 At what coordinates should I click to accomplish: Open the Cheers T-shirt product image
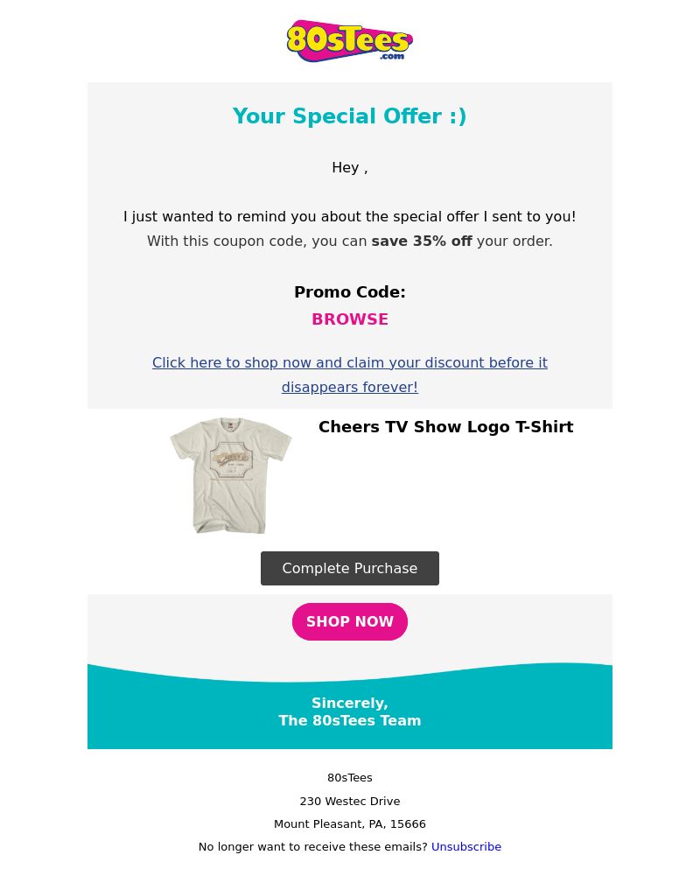[x=231, y=475]
